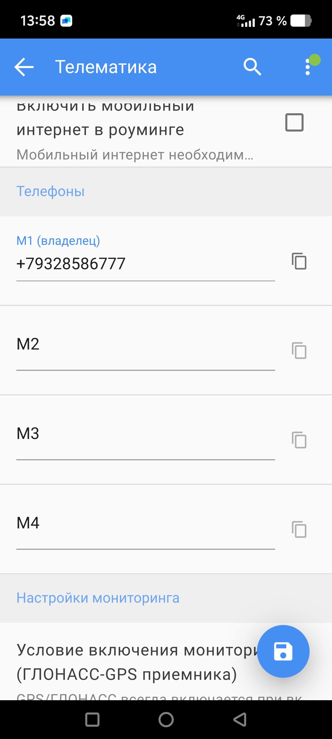This screenshot has width=332, height=739.
Task: Save settings with the floppy disk button
Action: pos(283,651)
